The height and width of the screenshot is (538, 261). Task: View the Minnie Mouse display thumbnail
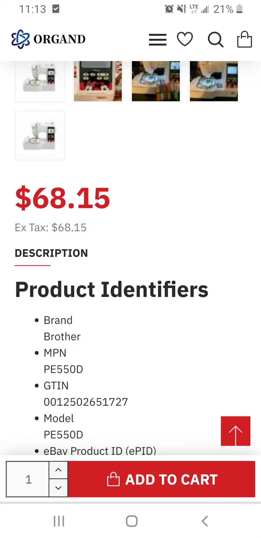point(98,81)
